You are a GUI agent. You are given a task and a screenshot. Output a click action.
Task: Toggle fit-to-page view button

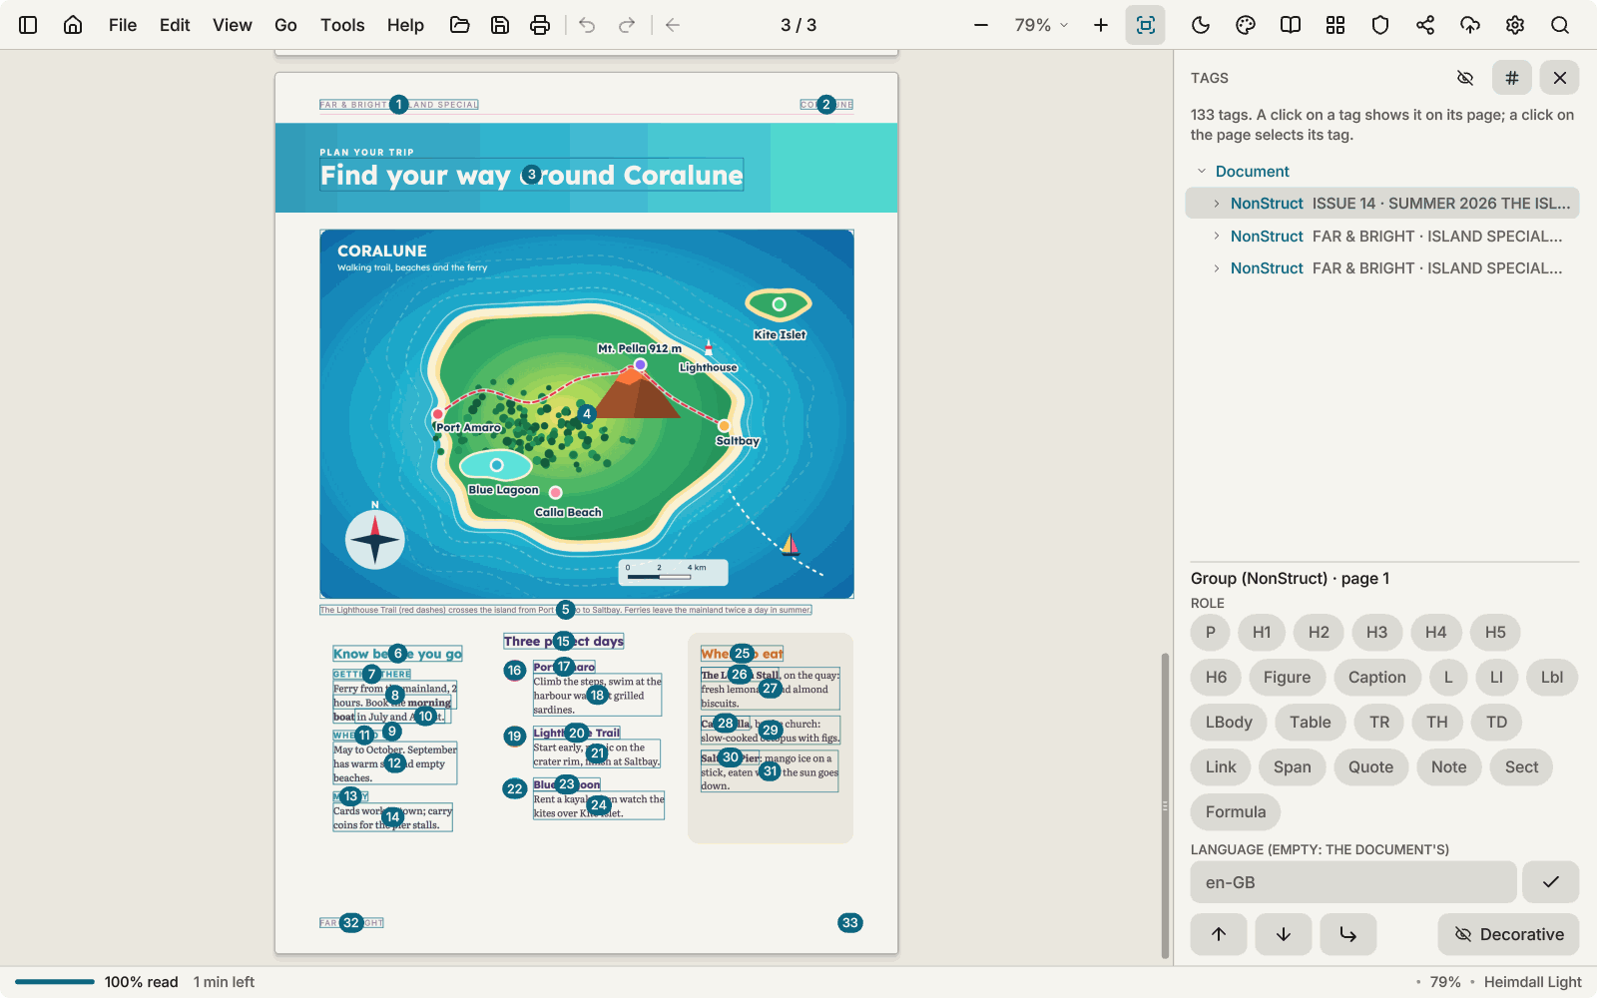pyautogui.click(x=1146, y=25)
